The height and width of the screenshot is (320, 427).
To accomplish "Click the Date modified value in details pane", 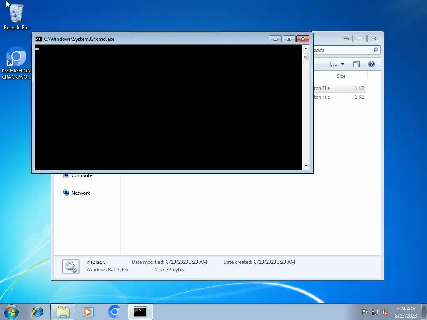I will [x=186, y=262].
